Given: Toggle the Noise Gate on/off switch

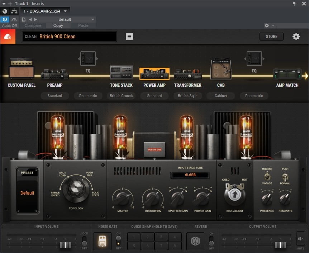Looking at the screenshot, I should 118,241.
